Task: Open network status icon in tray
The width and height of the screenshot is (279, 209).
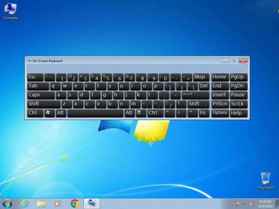Action: coord(245,204)
